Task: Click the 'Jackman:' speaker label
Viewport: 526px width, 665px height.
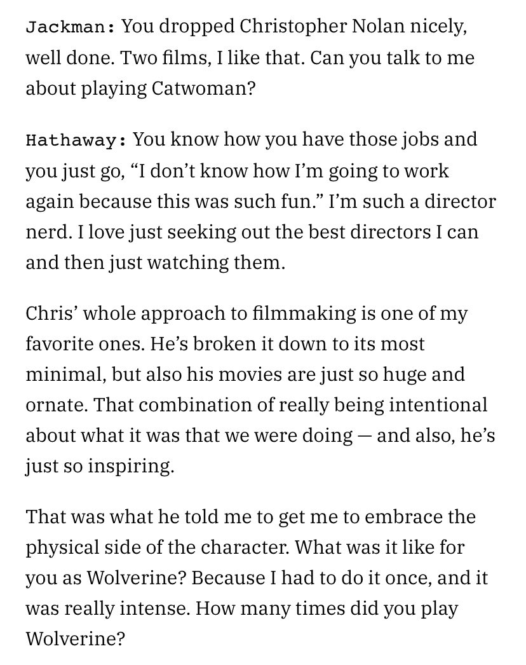Action: pos(70,27)
